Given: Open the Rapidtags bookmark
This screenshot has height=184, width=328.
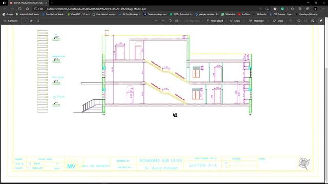Looking at the screenshot, I should tap(306, 14).
